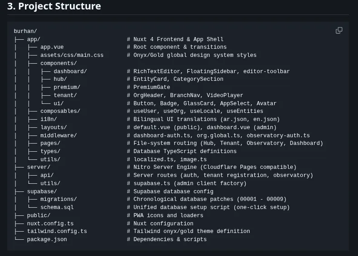Click comment "# Supabase database config"

pos(170,191)
